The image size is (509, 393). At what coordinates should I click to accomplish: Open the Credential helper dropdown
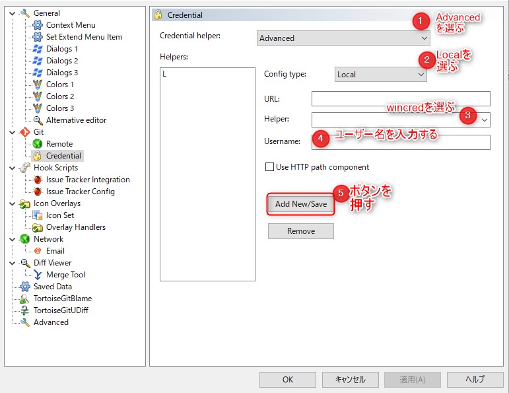[x=343, y=38]
